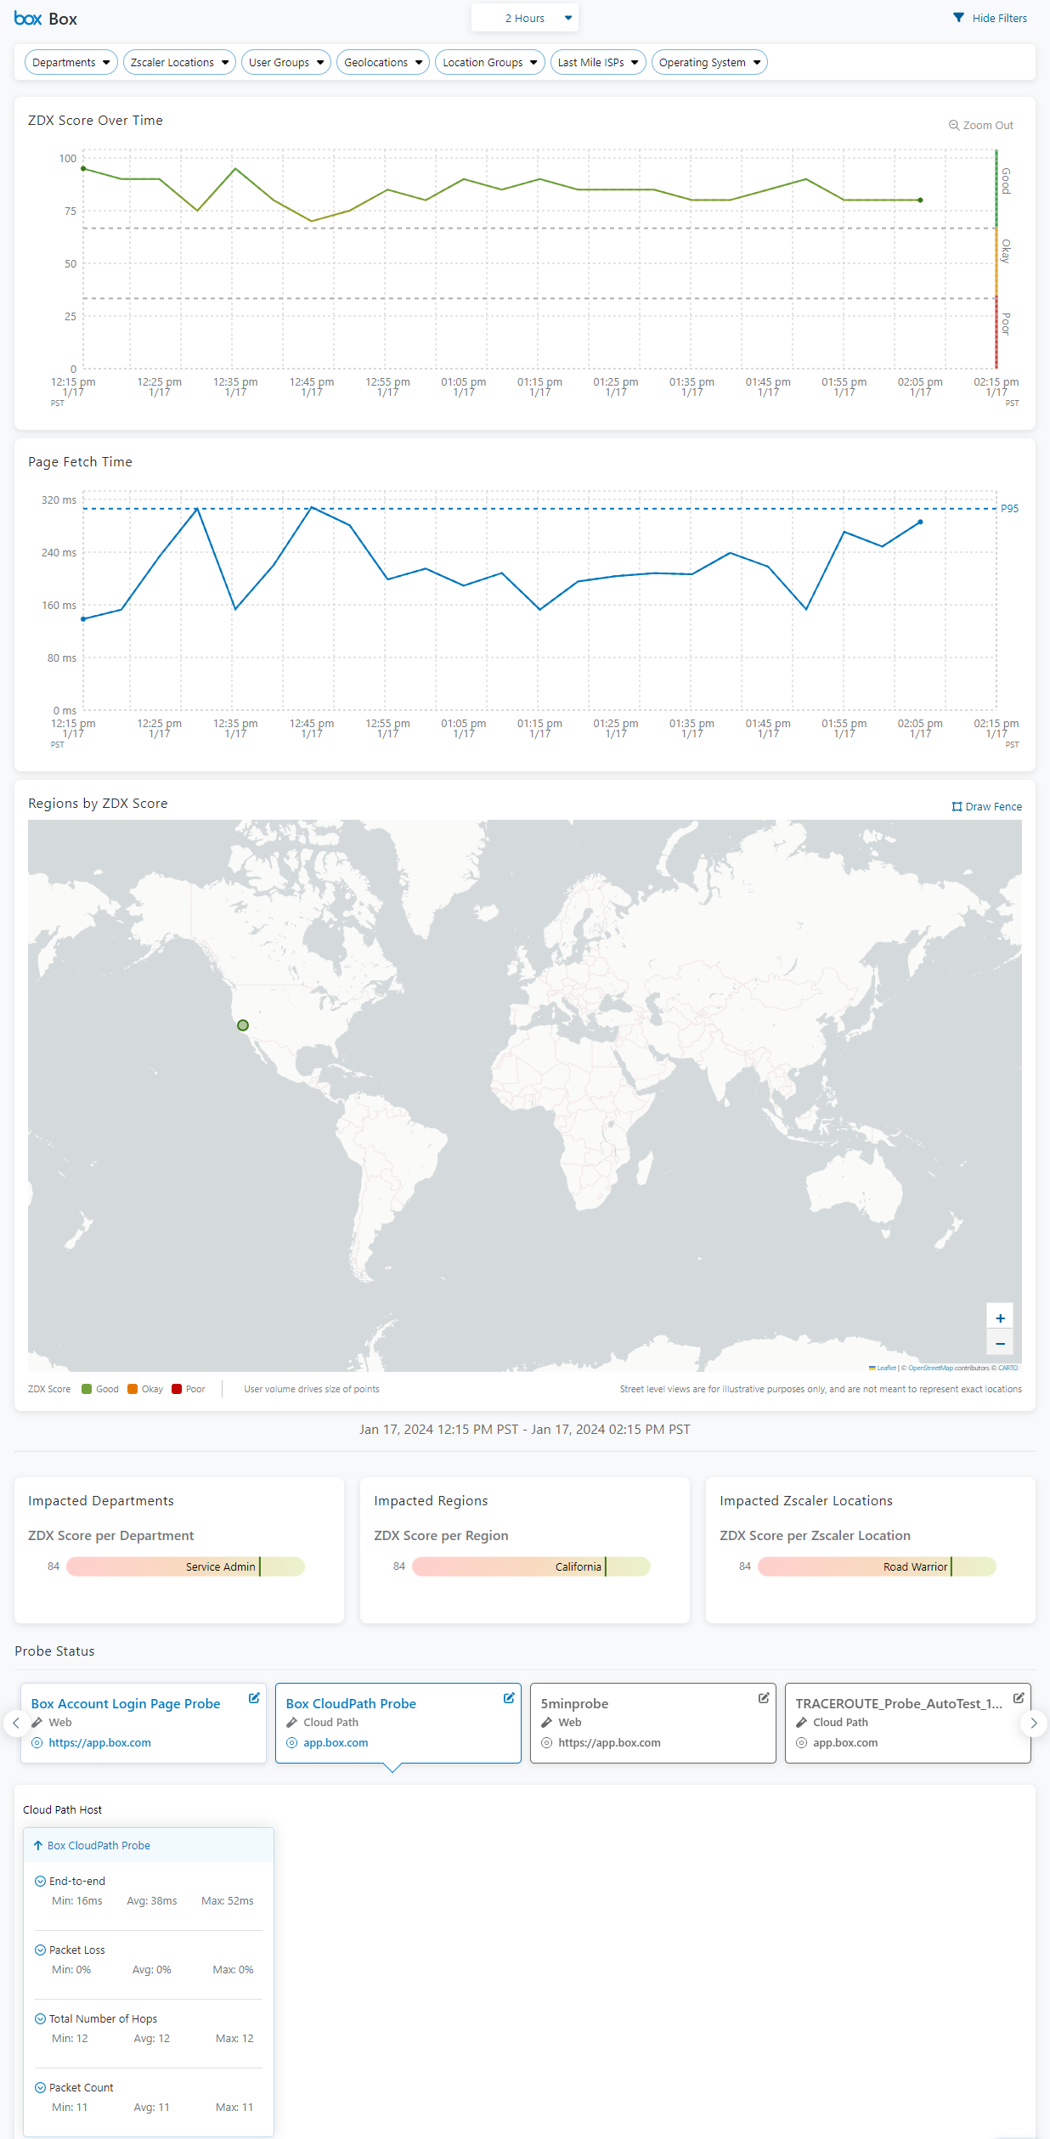
Task: Toggle the Total Number of Hops section
Action: [x=40, y=2019]
